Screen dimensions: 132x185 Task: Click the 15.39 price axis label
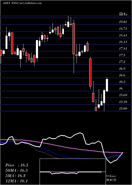(123, 102)
